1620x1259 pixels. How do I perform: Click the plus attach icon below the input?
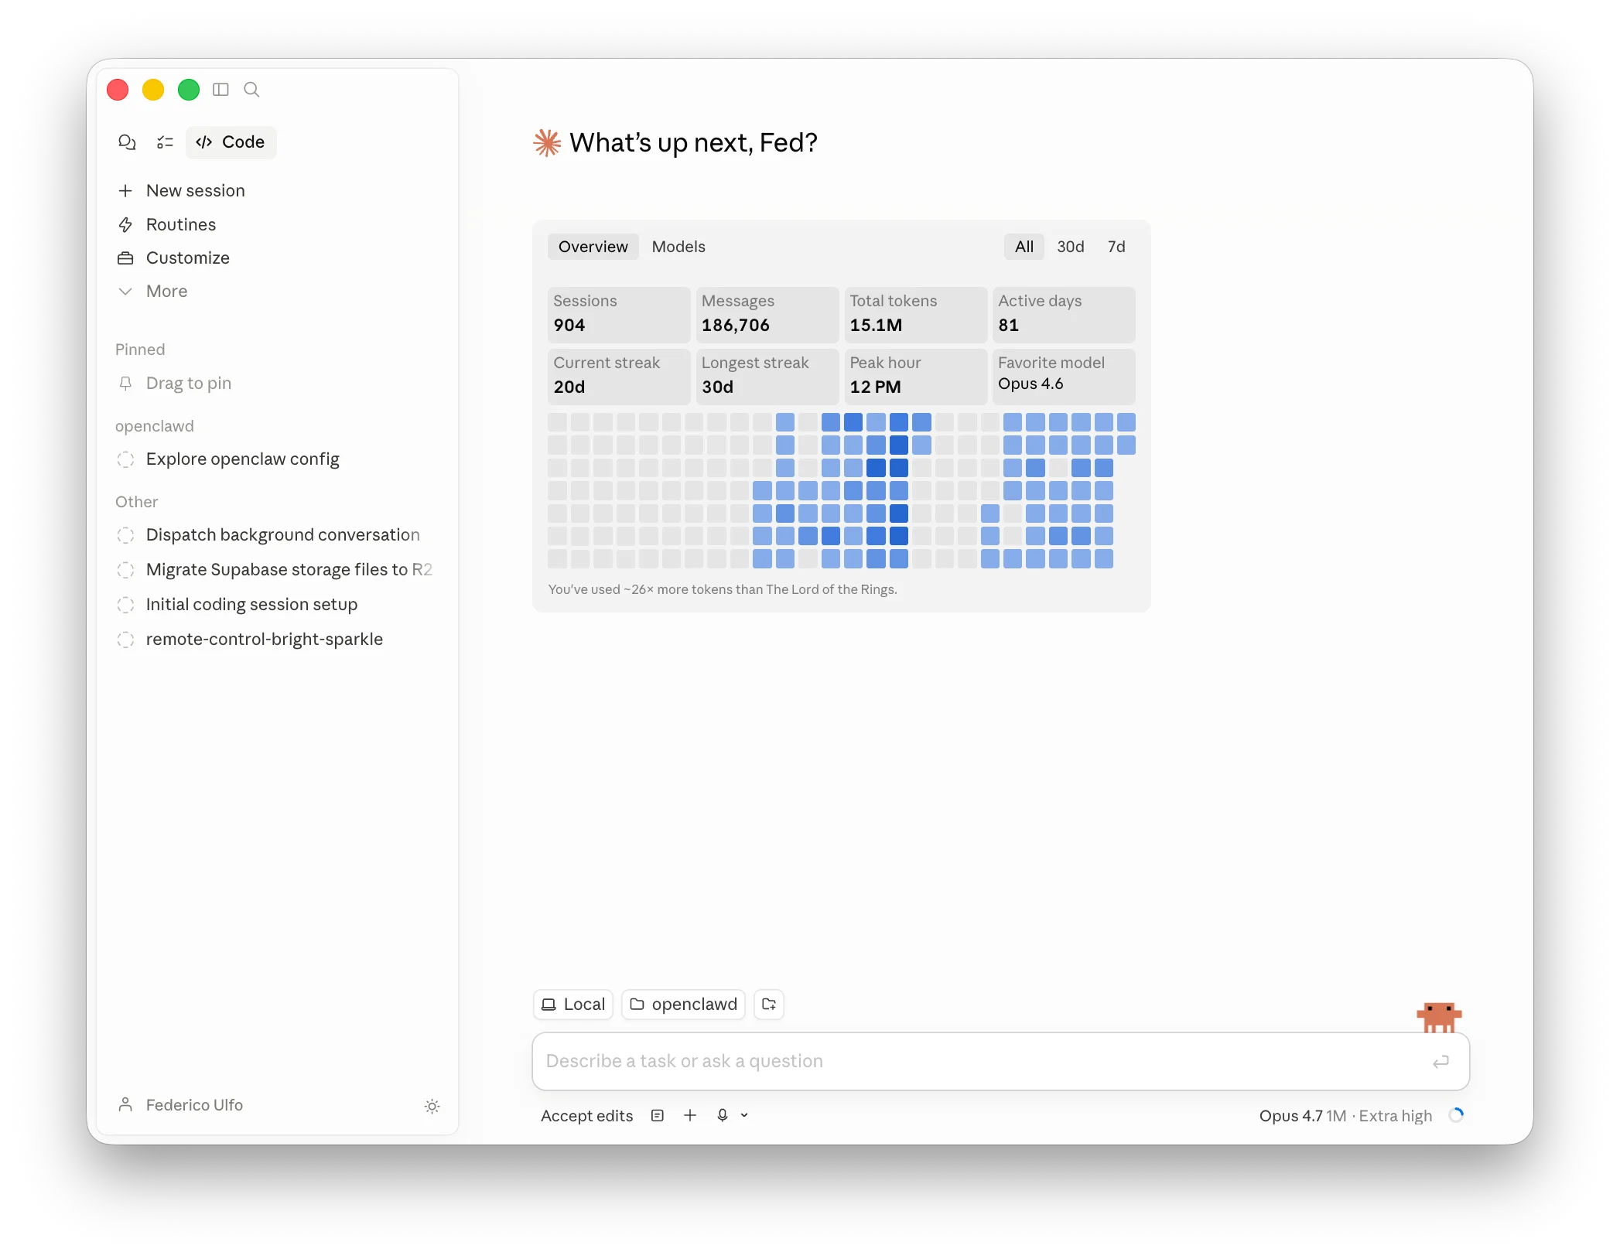pos(690,1115)
